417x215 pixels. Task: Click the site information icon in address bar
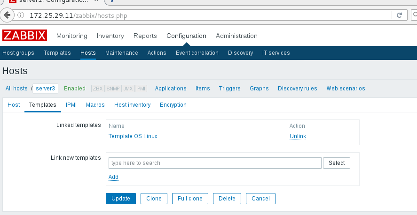[x=21, y=15]
